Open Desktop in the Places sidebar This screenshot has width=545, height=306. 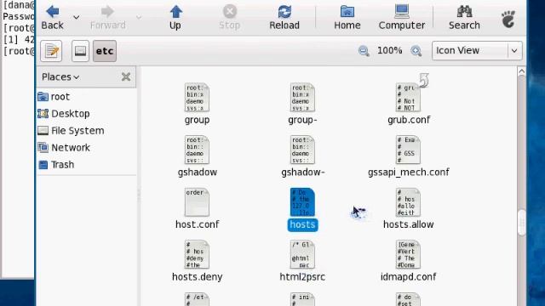[x=64, y=113]
